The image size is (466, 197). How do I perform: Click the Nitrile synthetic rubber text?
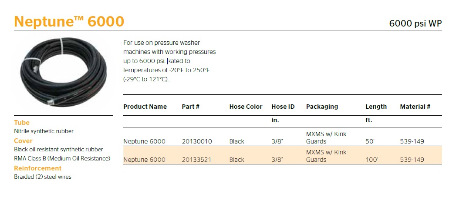pos(44,131)
